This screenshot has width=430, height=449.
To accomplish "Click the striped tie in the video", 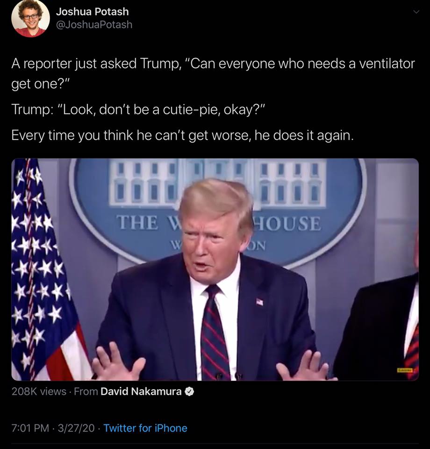I will point(215,332).
